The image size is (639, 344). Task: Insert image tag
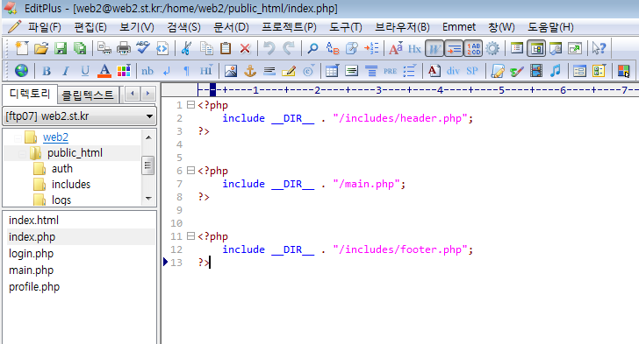pos(231,71)
